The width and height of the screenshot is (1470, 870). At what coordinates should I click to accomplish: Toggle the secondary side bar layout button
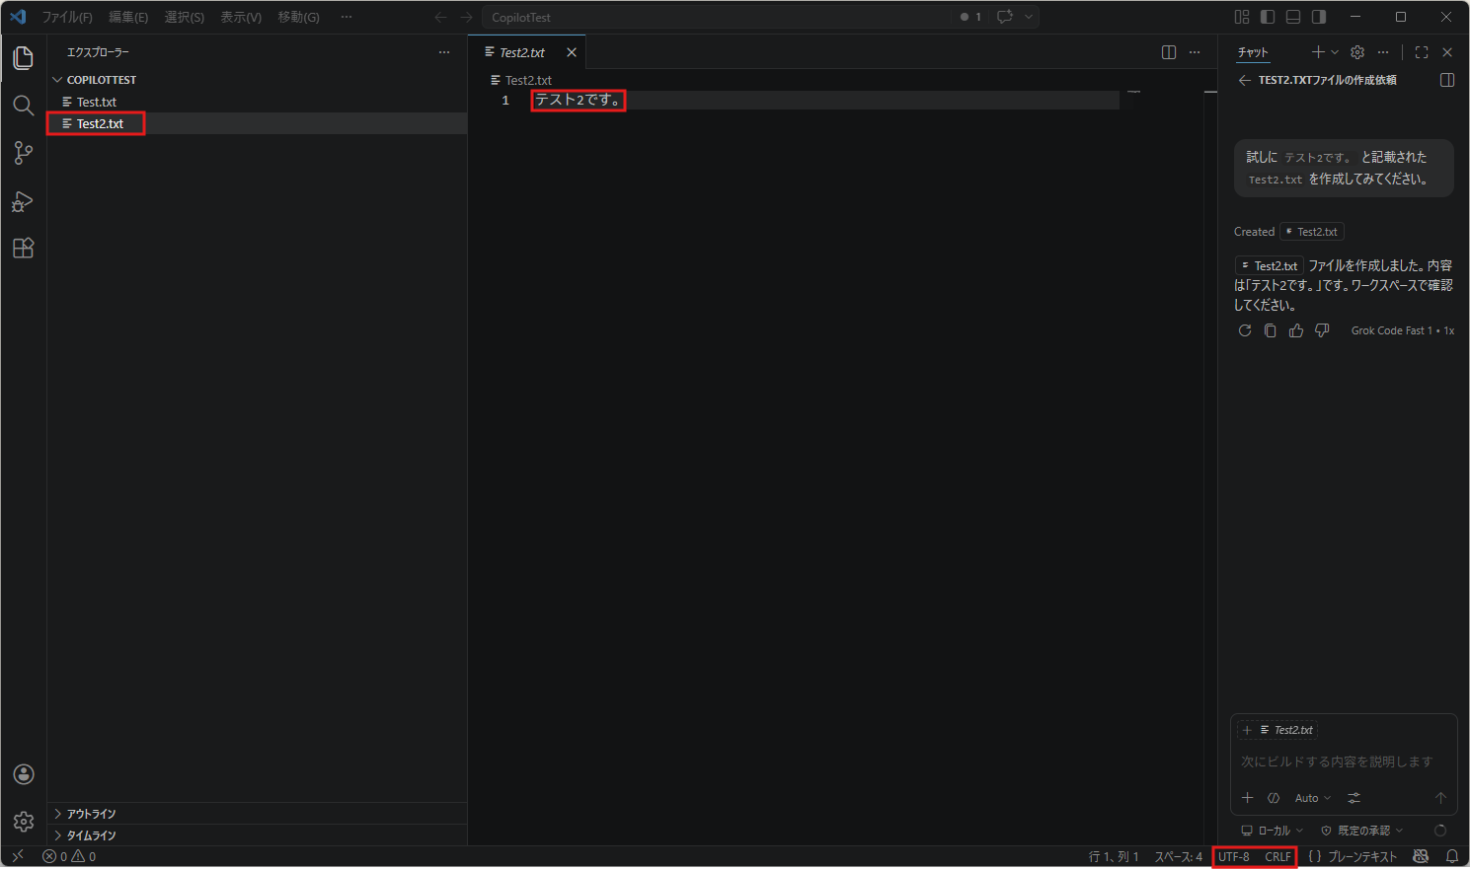click(x=1319, y=17)
